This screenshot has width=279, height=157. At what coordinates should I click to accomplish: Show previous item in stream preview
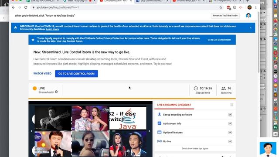click(x=31, y=131)
